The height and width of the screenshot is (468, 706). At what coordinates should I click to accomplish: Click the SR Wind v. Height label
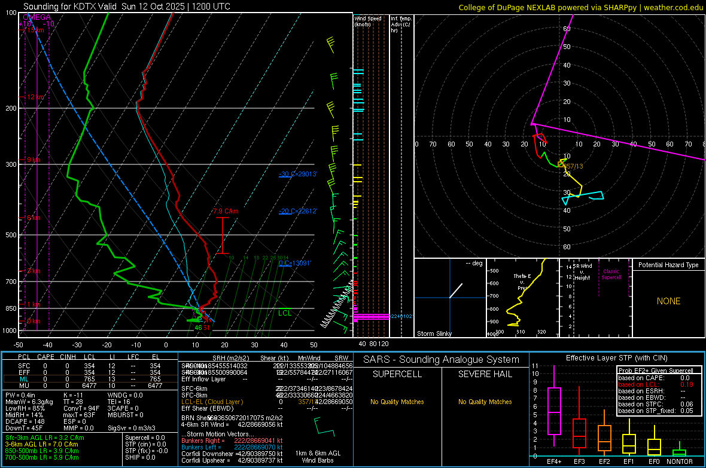[582, 272]
